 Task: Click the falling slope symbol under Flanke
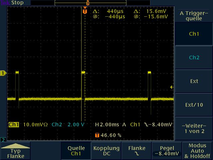pos(137,154)
